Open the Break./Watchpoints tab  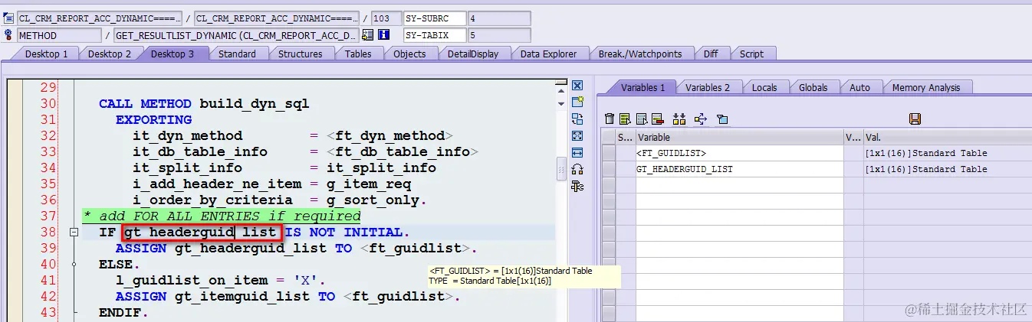click(x=641, y=54)
